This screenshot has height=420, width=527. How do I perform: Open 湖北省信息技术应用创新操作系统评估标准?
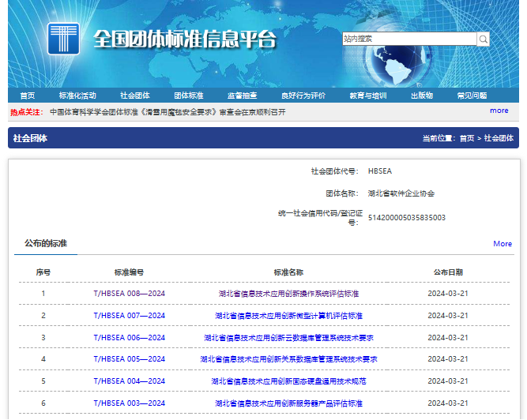click(x=288, y=294)
